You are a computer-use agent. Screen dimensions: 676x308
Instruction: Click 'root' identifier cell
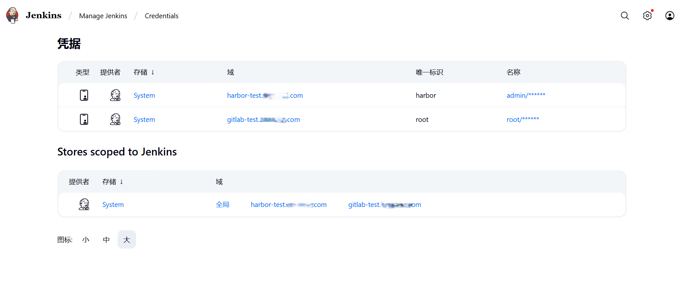(x=422, y=120)
